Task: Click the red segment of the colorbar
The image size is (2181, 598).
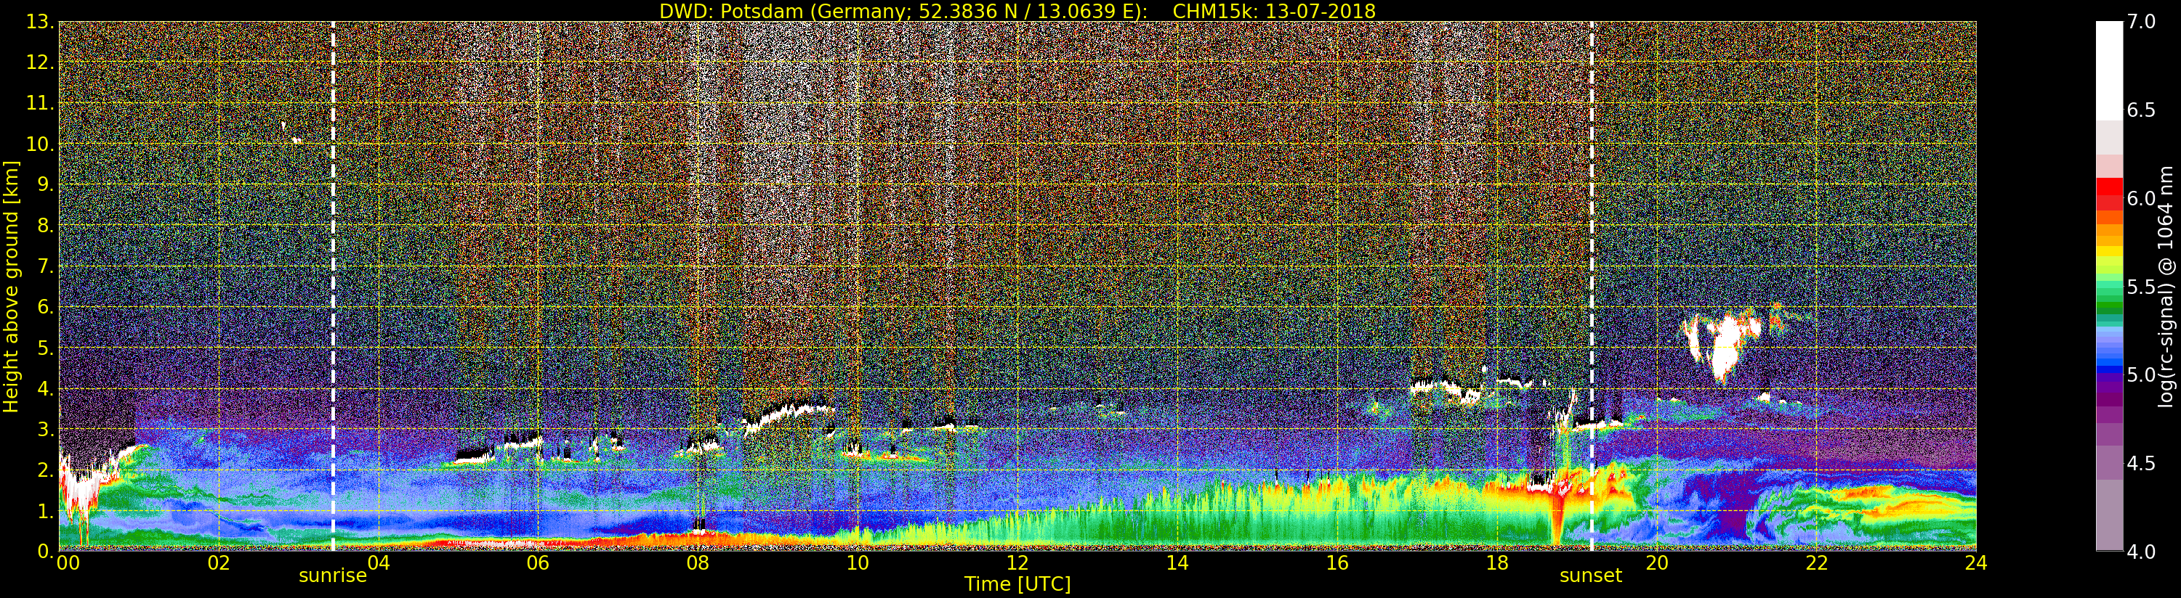Action: pos(2109,187)
